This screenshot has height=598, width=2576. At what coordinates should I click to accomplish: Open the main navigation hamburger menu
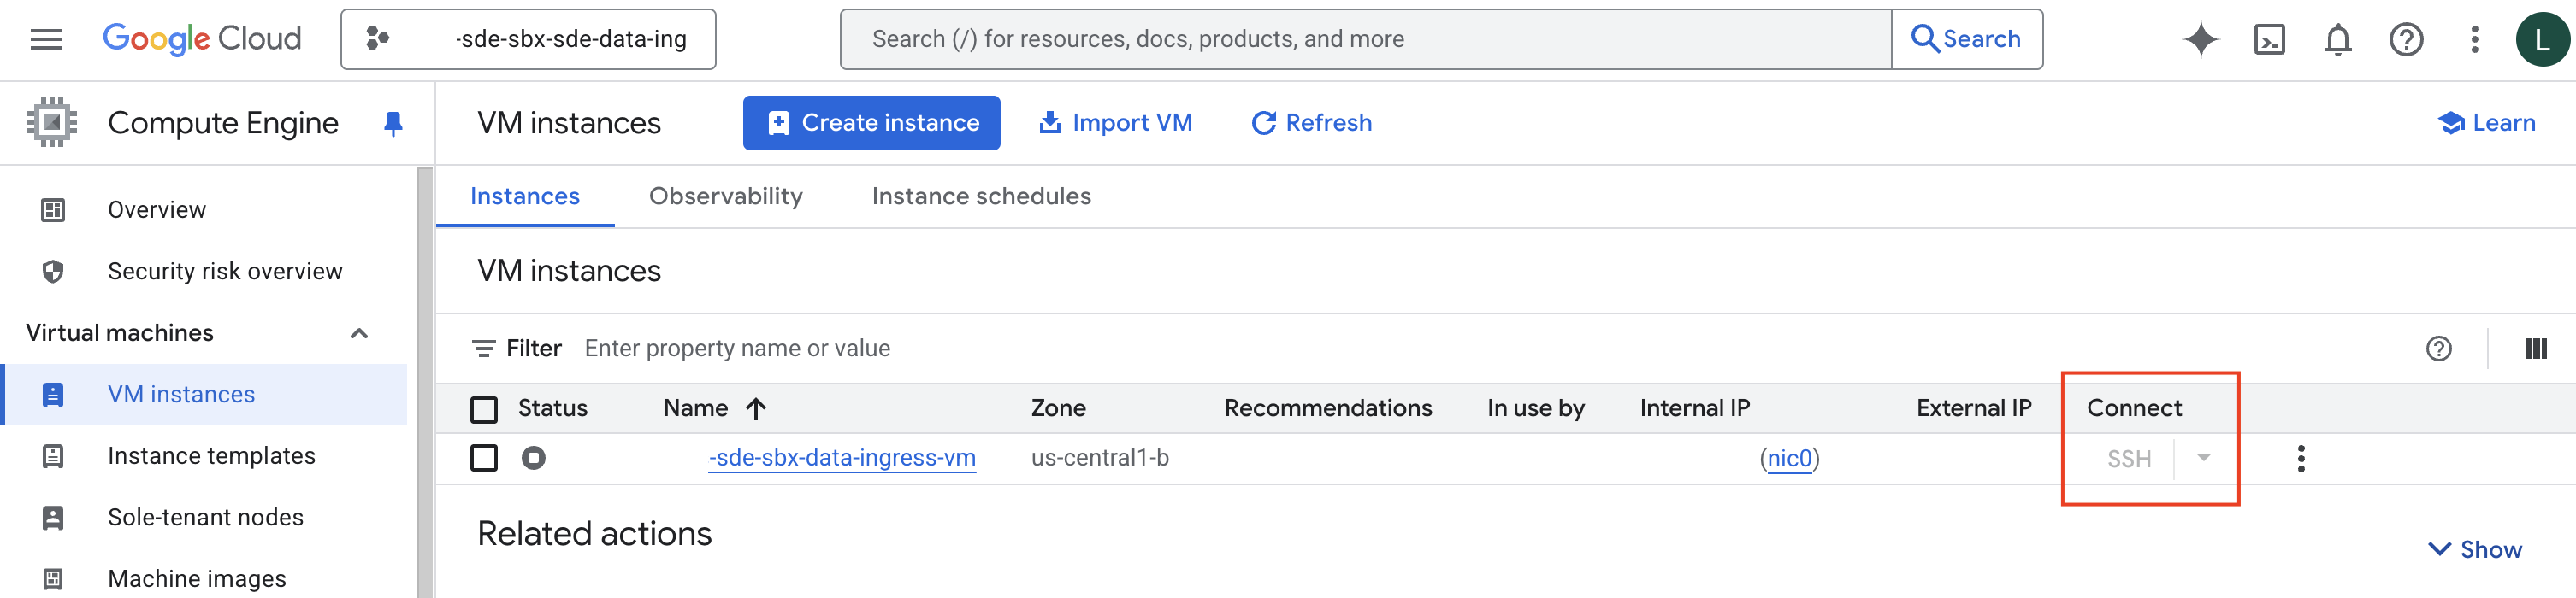click(x=46, y=39)
